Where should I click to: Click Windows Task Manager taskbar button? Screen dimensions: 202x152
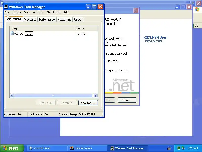pyautogui.click(x=128, y=148)
